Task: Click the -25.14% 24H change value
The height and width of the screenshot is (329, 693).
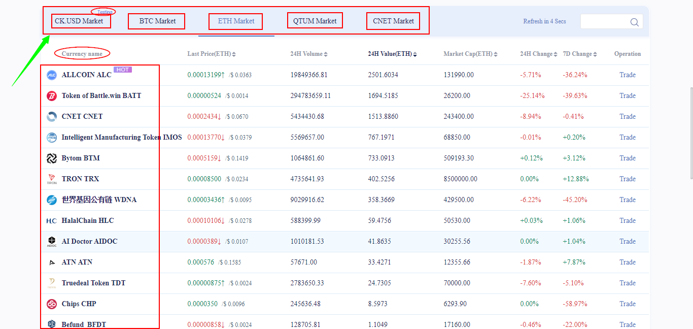Action: click(x=532, y=95)
